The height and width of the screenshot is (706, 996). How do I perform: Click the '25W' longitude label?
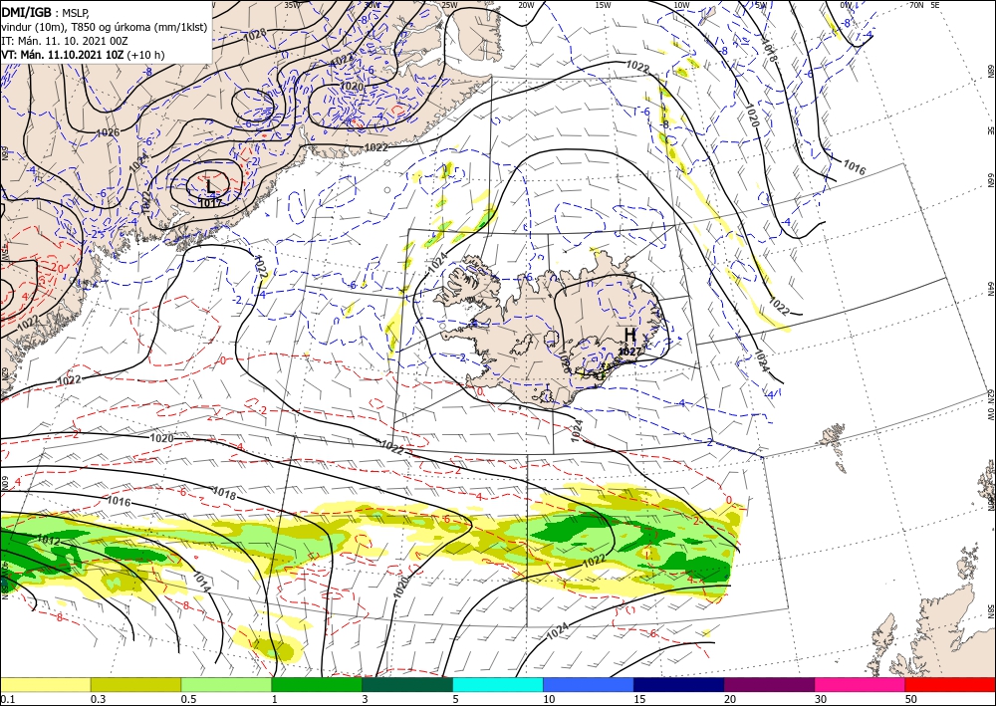click(x=448, y=5)
